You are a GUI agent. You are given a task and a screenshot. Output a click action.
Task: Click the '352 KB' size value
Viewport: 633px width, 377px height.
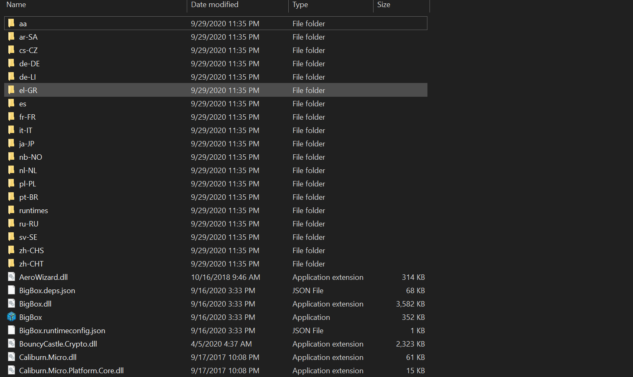click(x=413, y=317)
